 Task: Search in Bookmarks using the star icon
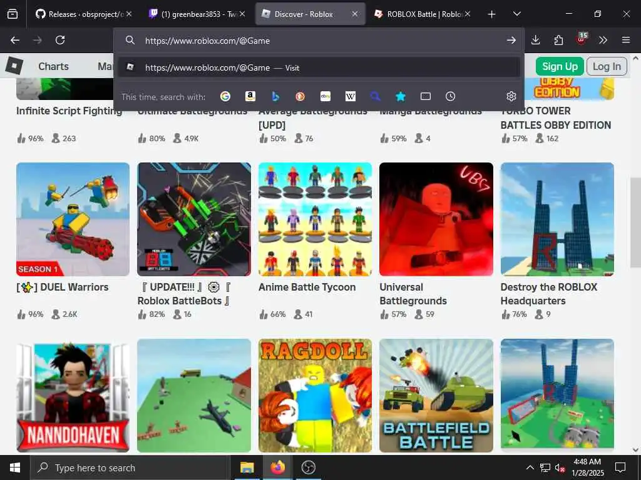click(400, 96)
